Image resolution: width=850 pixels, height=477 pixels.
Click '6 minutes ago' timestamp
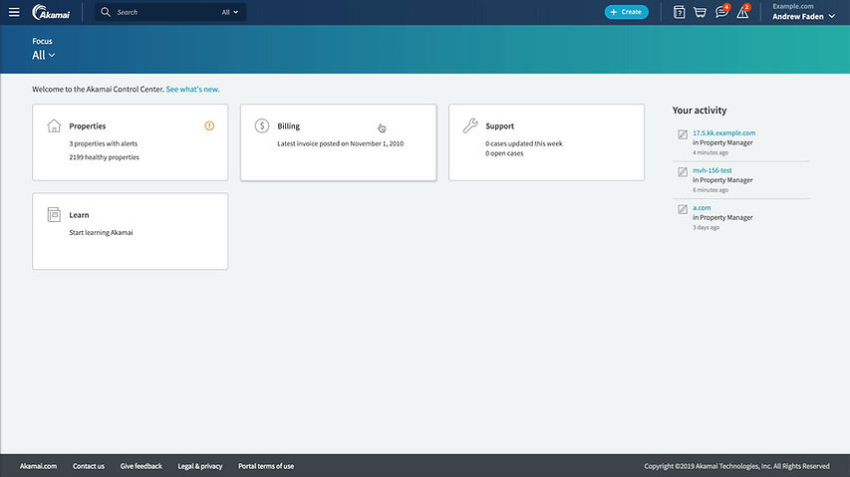click(x=710, y=190)
